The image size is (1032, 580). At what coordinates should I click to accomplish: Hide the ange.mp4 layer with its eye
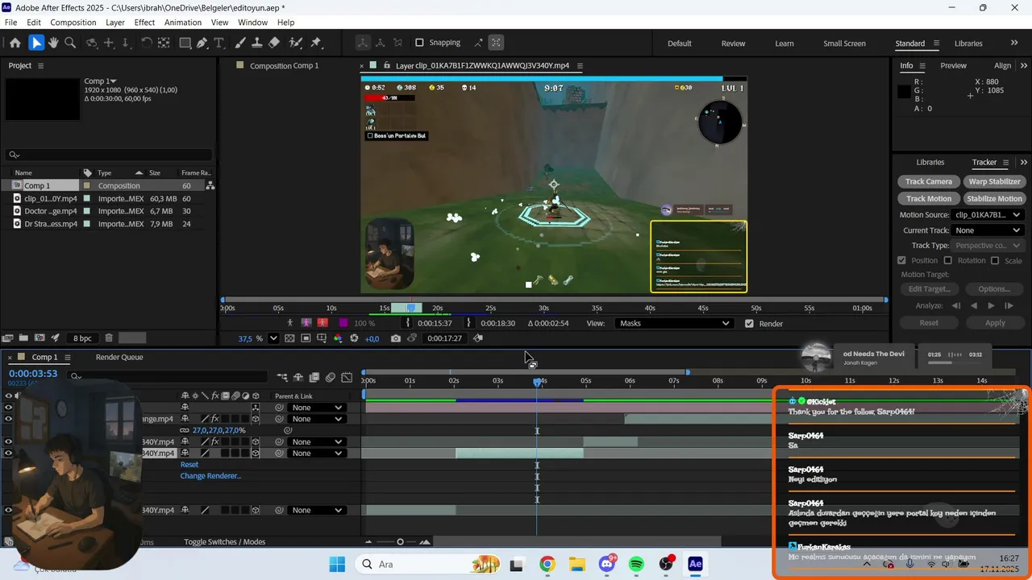point(9,419)
